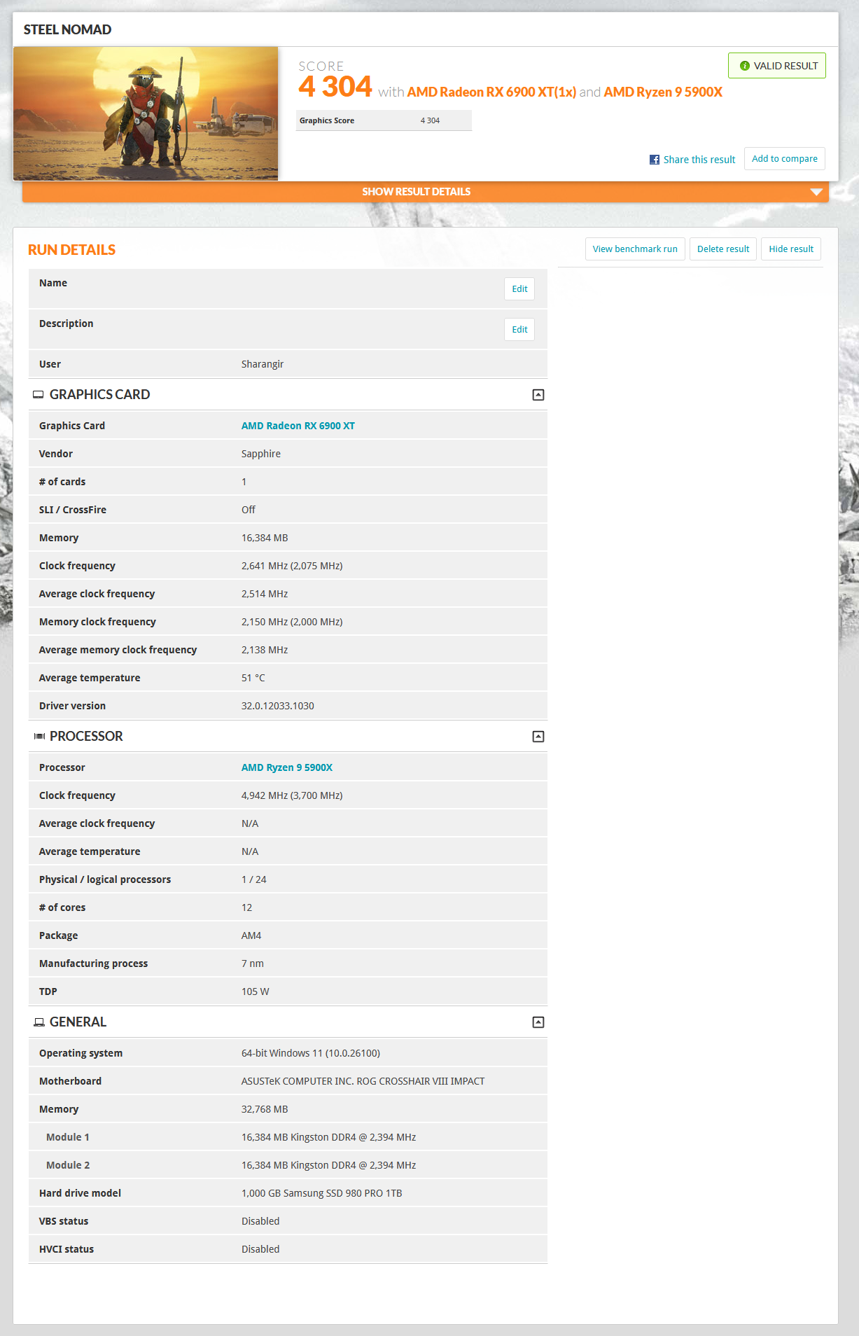This screenshot has height=1336, width=859.
Task: Click Manufacturing process value 7 nm
Action: pos(253,963)
